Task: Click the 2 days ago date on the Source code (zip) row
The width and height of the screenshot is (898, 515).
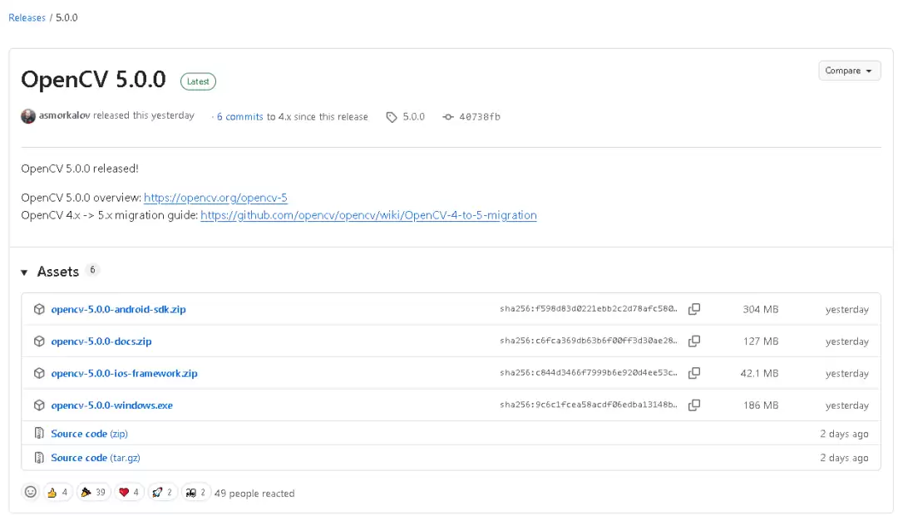Action: (x=844, y=434)
